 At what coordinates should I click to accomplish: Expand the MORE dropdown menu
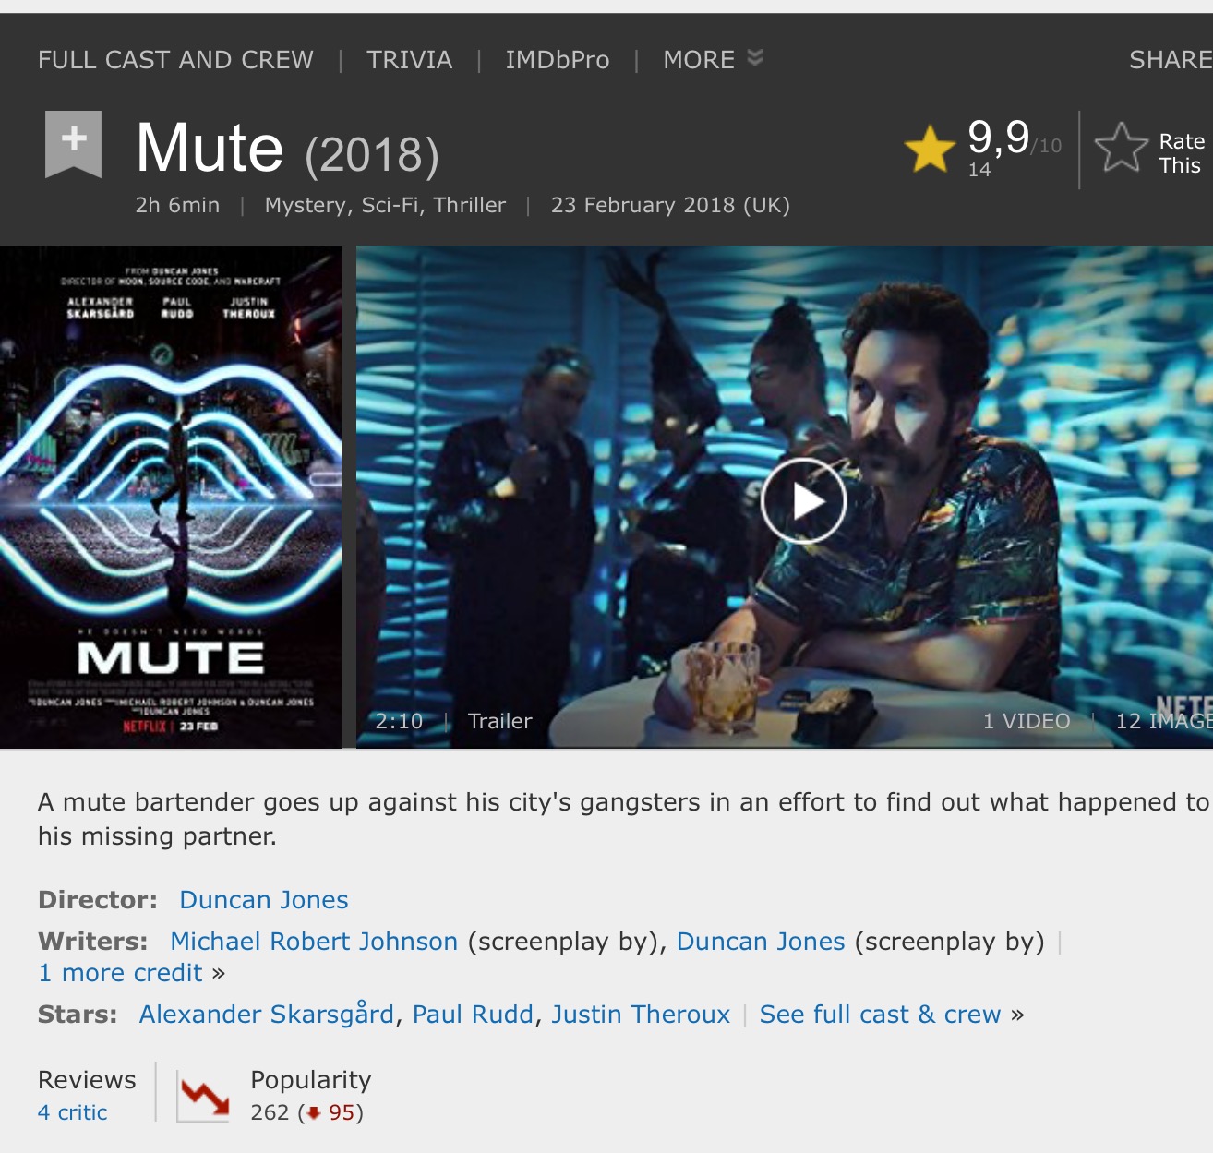(713, 60)
